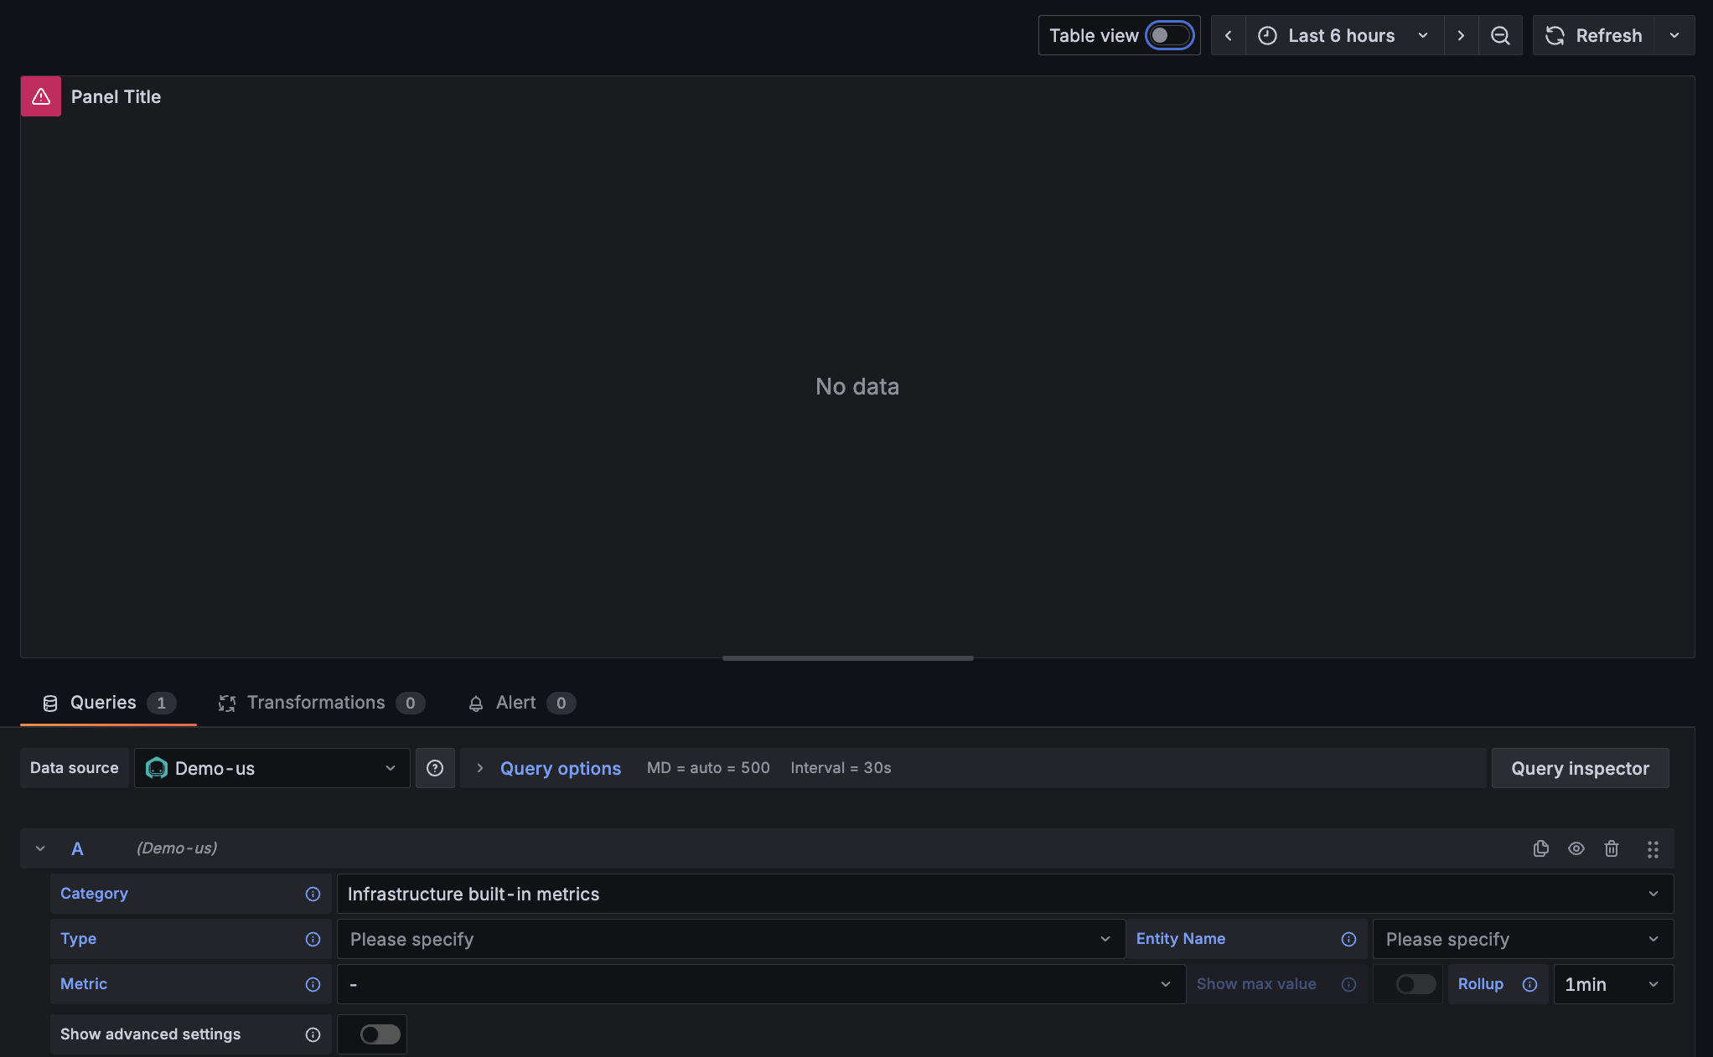Image resolution: width=1713 pixels, height=1057 pixels.
Task: Show info for advanced settings
Action: [313, 1034]
